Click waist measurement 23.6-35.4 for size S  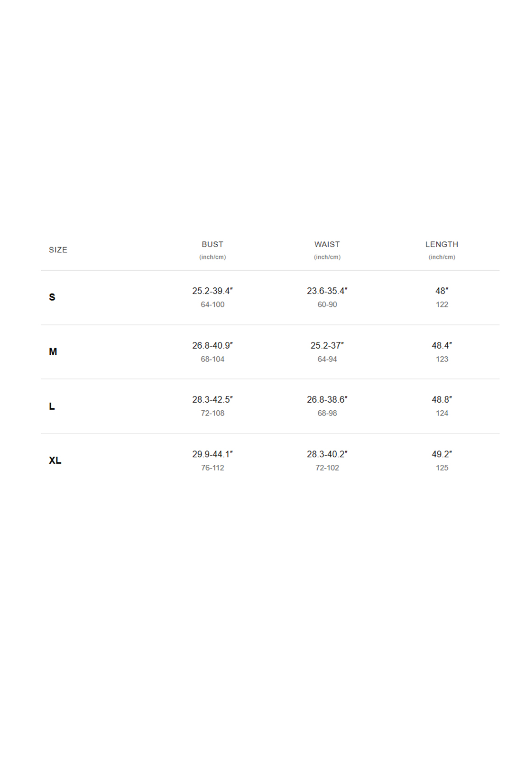(327, 291)
